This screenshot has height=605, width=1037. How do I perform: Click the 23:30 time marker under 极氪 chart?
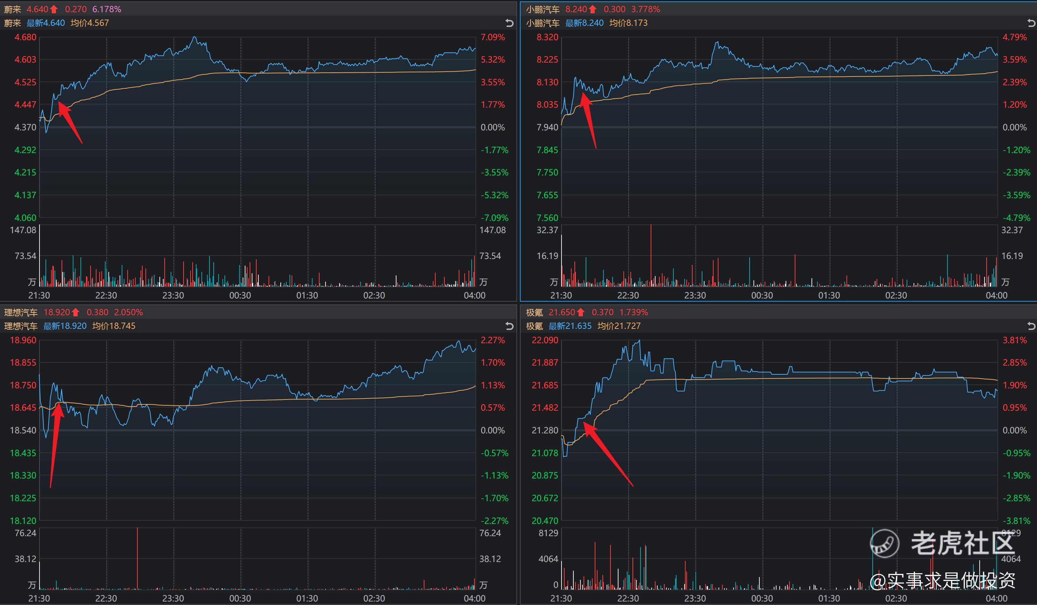[x=695, y=598]
